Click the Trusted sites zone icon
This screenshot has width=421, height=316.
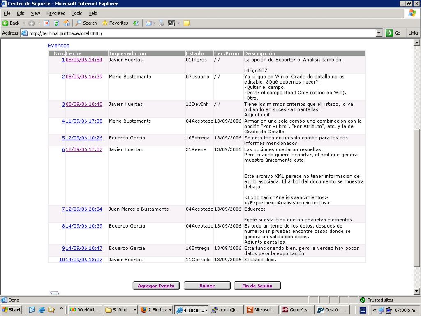pyautogui.click(x=363, y=300)
